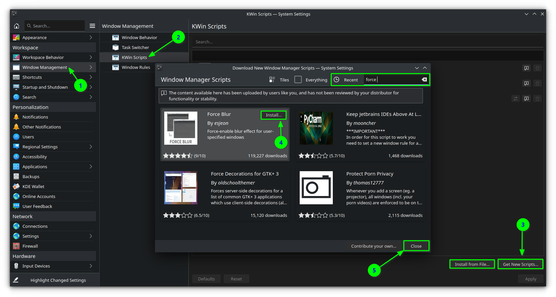Click the Users icon in Personalization
This screenshot has height=297, width=556.
(x=16, y=137)
